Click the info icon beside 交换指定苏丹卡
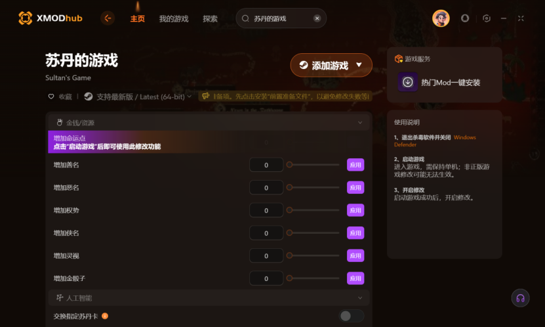545x327 pixels. tap(105, 316)
